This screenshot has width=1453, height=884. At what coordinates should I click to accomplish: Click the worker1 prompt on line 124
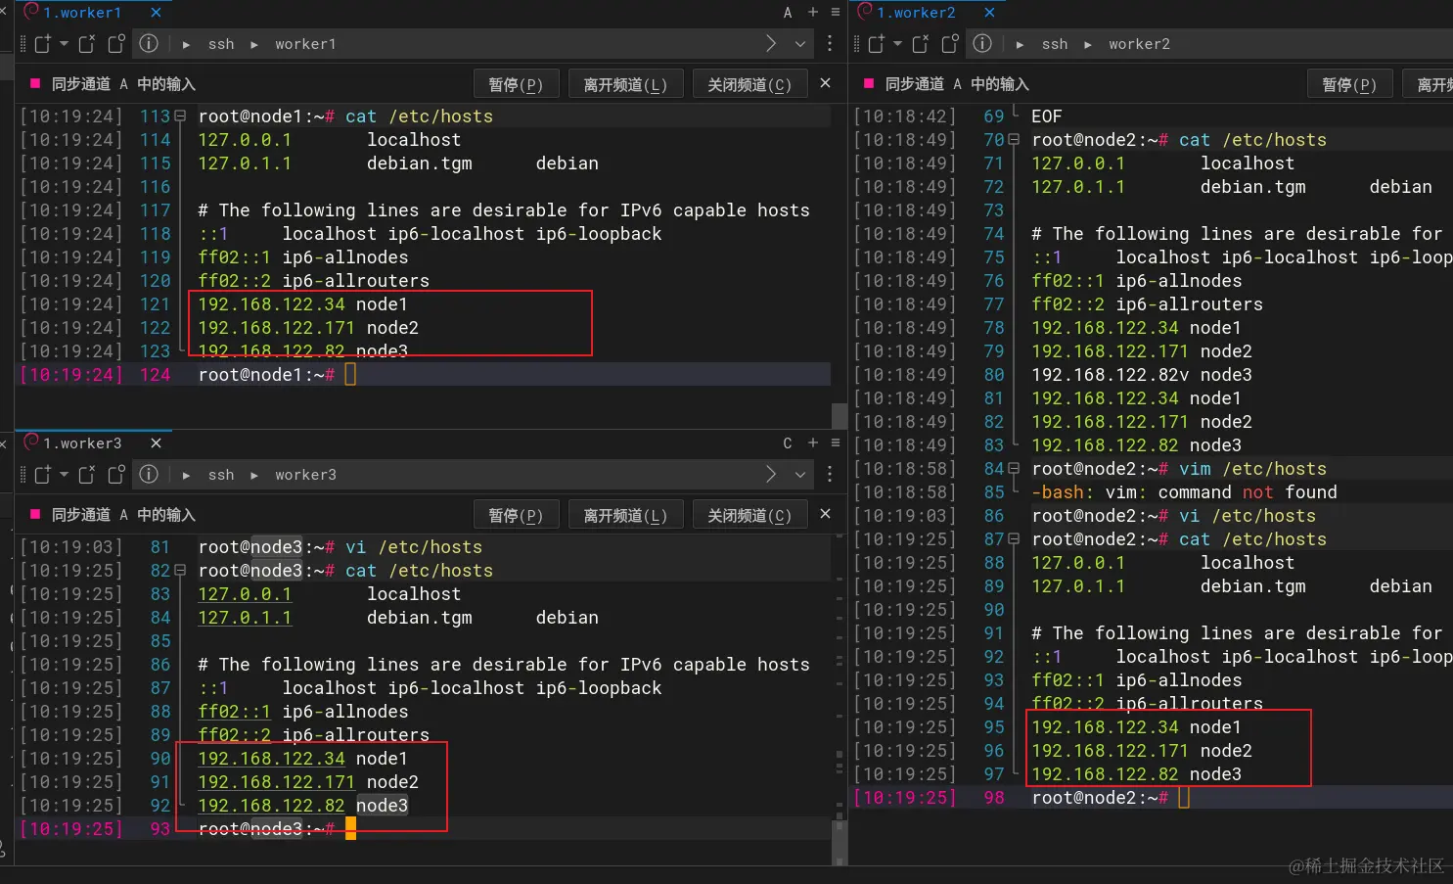click(267, 375)
